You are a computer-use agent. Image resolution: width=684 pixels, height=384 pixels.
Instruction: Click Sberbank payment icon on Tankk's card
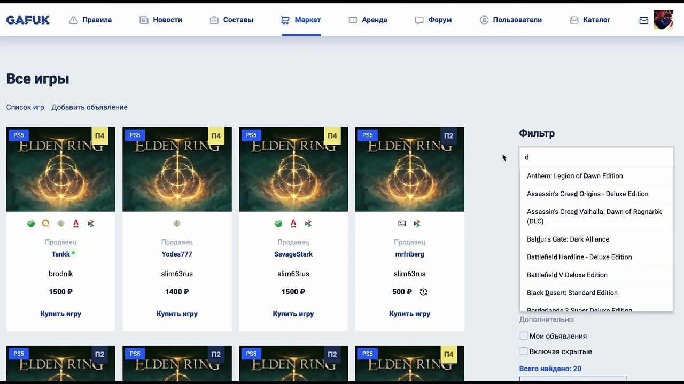pyautogui.click(x=31, y=223)
